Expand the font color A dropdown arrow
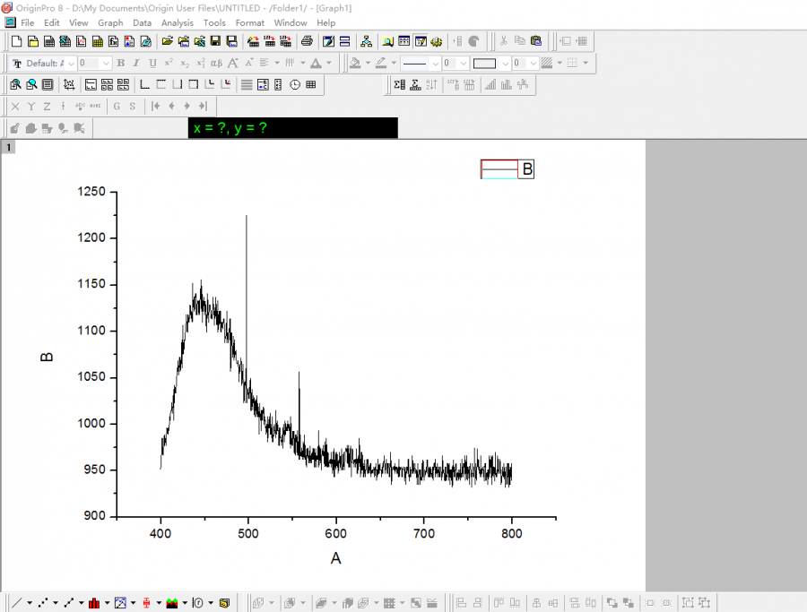 329,63
